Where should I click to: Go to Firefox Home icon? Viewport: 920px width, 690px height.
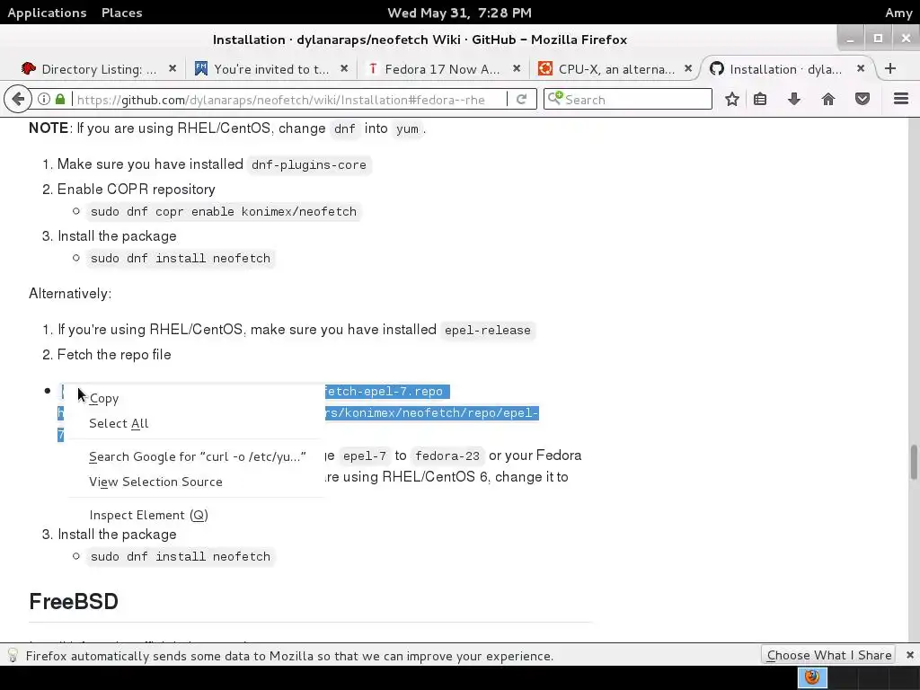pyautogui.click(x=827, y=99)
